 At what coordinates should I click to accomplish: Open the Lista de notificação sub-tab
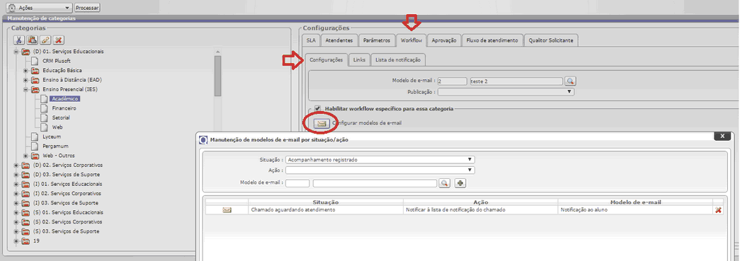click(399, 60)
